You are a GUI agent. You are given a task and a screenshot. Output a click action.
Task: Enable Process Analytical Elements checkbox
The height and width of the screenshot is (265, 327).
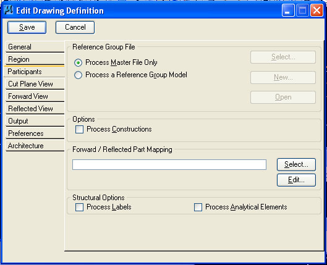tap(198, 208)
